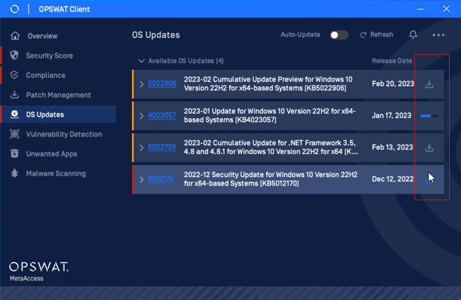Click the Release Date column header
Viewport: 461px width, 300px height.
(x=392, y=61)
